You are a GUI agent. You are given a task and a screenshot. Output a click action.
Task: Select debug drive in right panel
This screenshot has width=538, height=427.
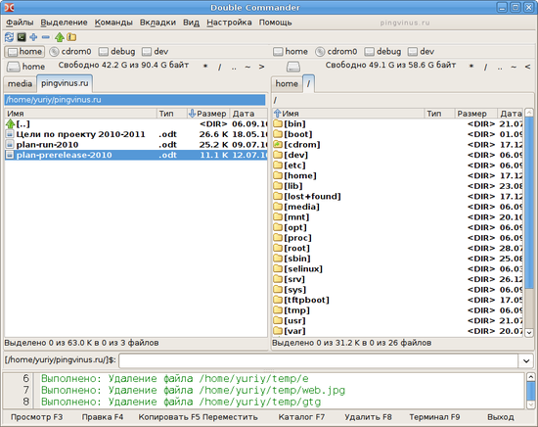pyautogui.click(x=382, y=52)
